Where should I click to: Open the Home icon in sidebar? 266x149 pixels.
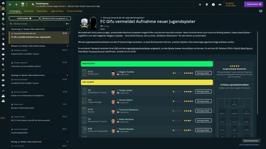point(3,3)
